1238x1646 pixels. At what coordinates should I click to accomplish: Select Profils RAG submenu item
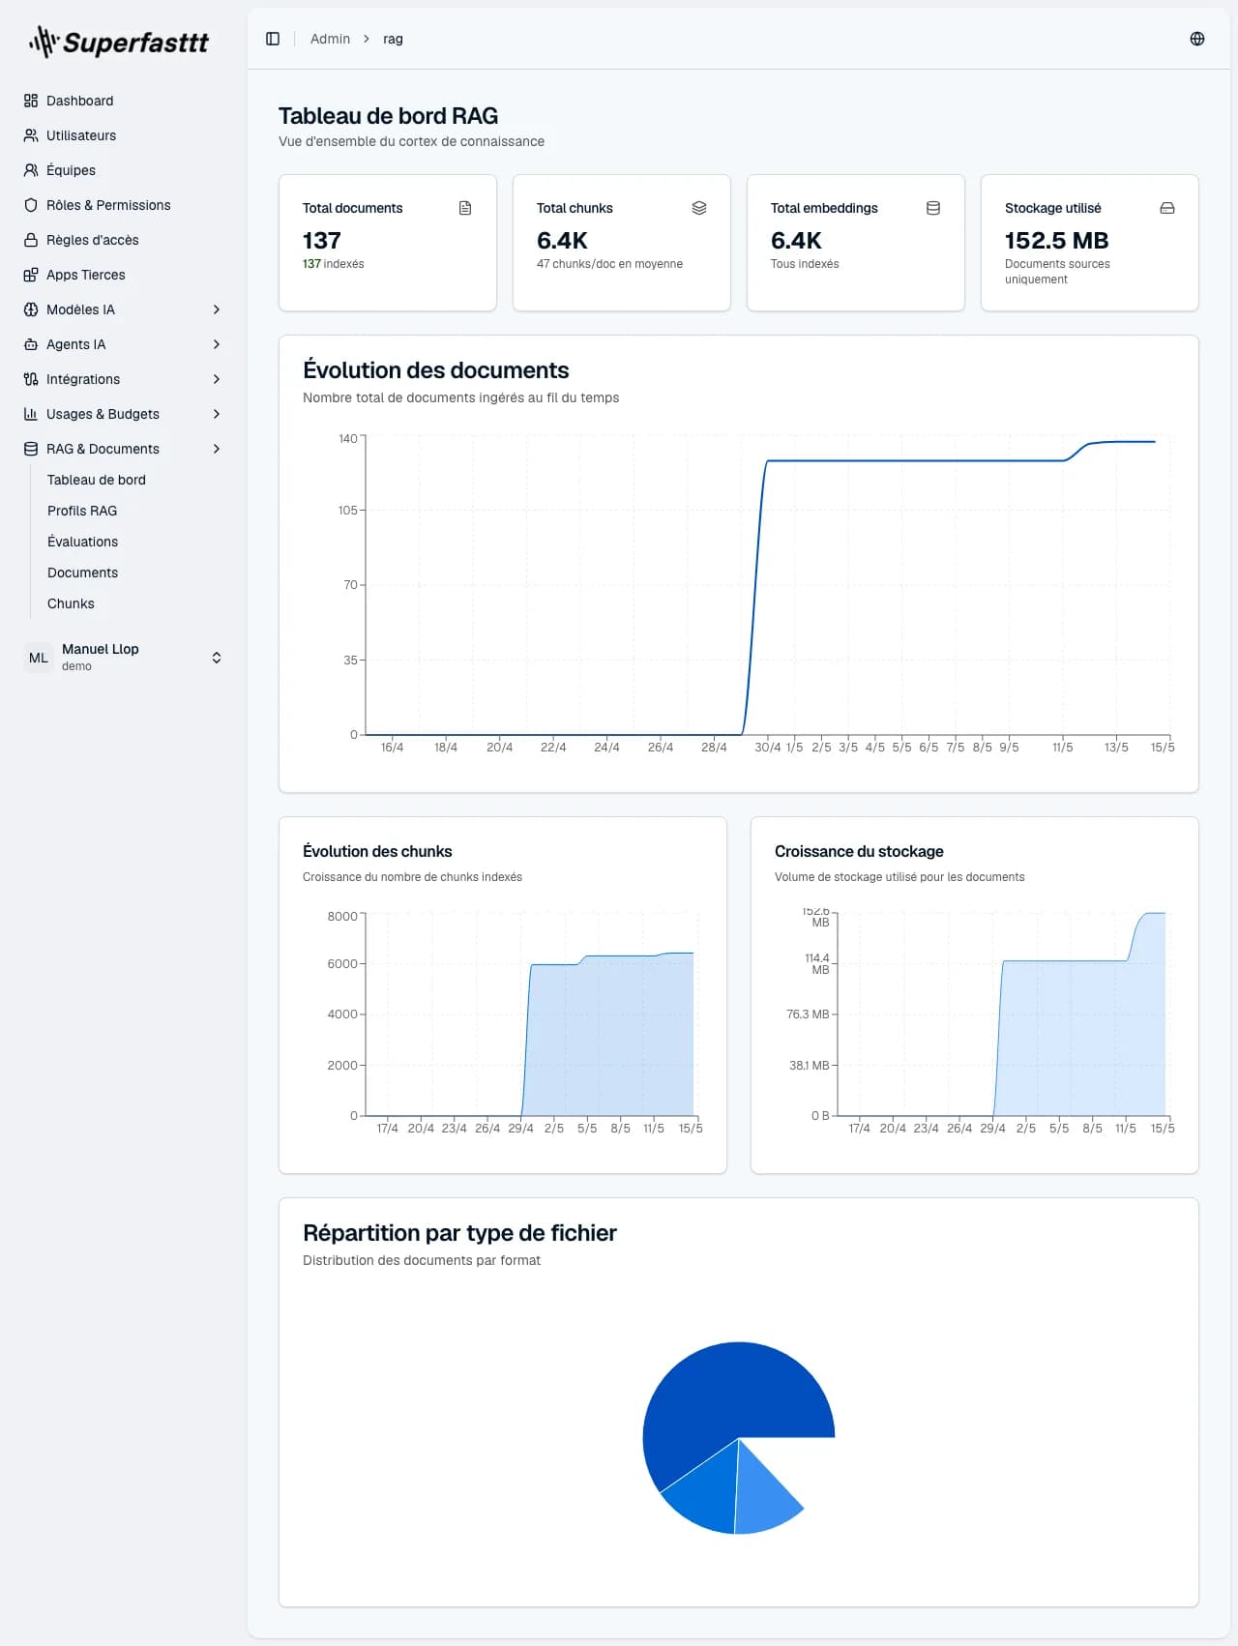pyautogui.click(x=82, y=511)
